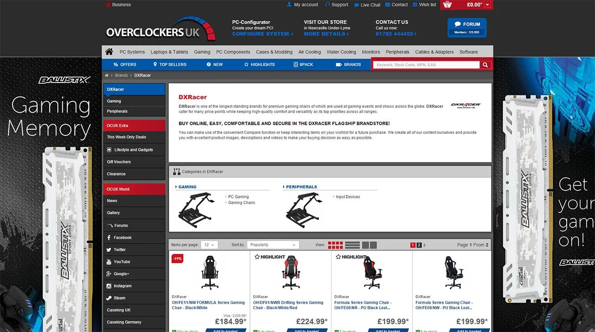Select the Brands tab

point(348,65)
